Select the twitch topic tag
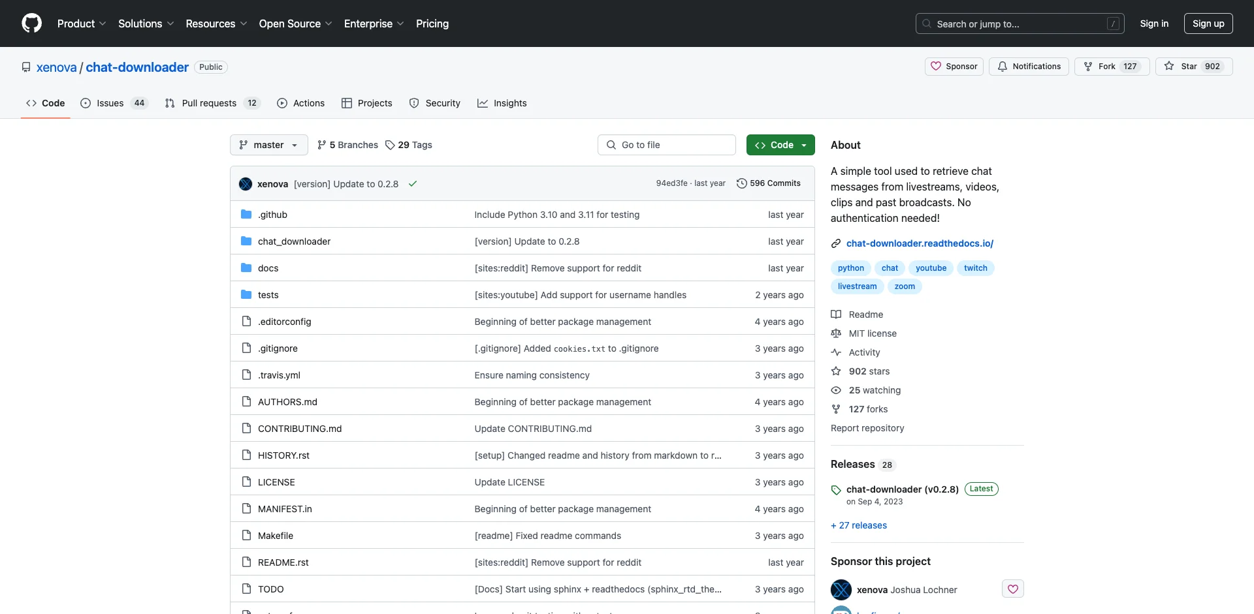The width and height of the screenshot is (1254, 614). coord(975,268)
